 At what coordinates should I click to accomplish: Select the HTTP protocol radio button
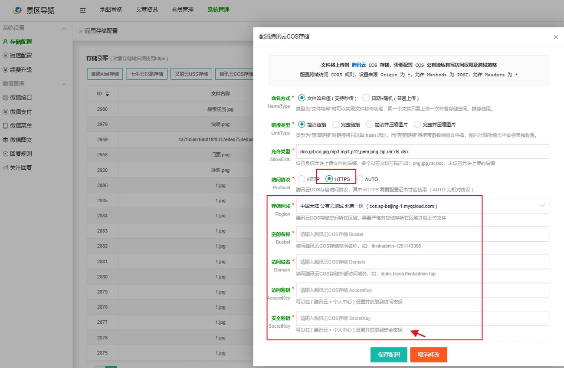point(302,179)
